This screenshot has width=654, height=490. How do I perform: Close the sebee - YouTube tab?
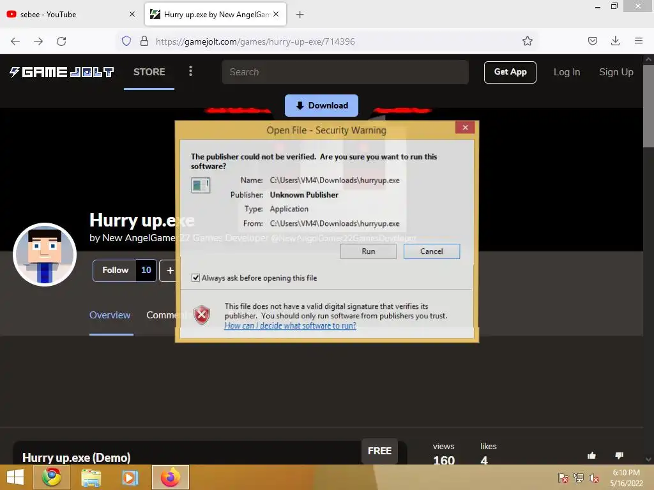[132, 14]
